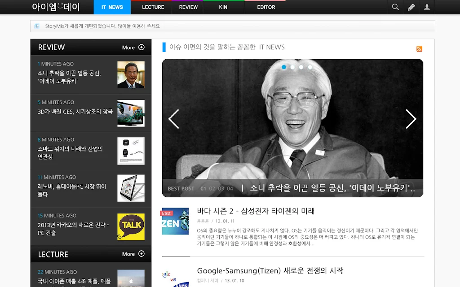Open the LECTURE tab
The height and width of the screenshot is (287, 460).
coord(153,7)
